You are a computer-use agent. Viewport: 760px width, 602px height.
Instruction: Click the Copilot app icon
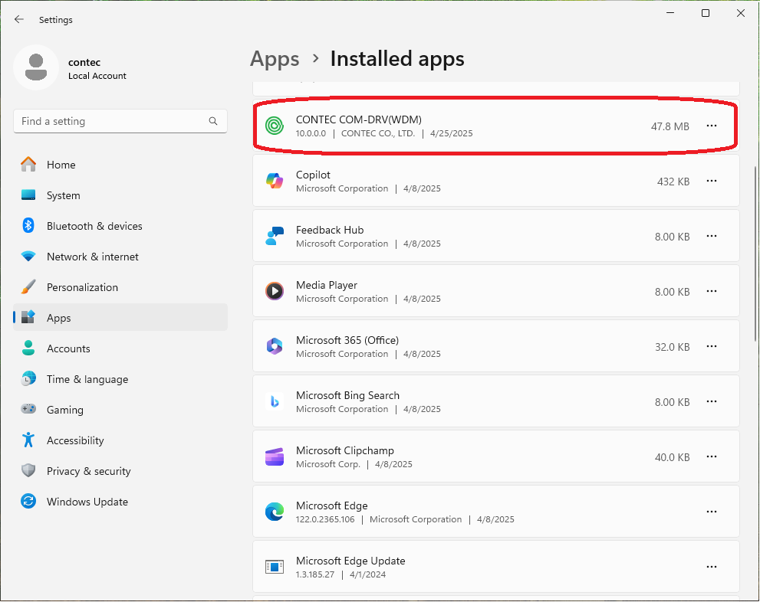(x=275, y=181)
